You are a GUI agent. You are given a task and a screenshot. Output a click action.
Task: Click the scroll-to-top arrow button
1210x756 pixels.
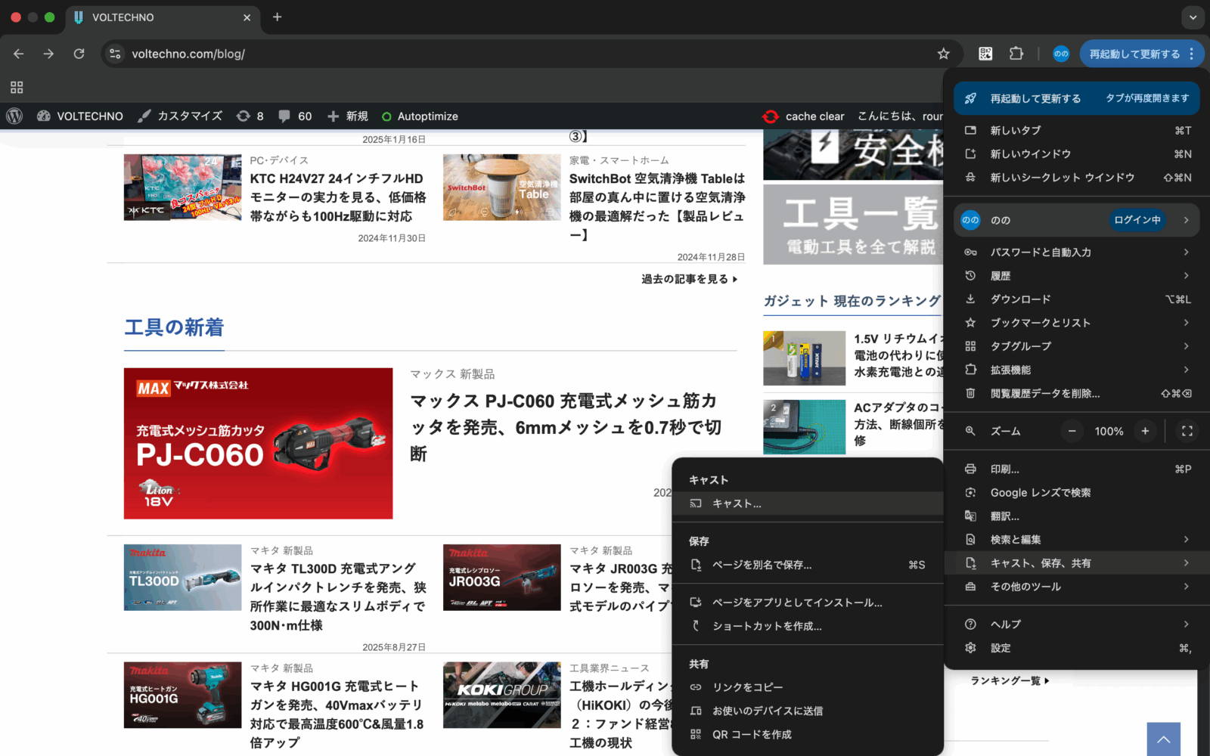1163,739
